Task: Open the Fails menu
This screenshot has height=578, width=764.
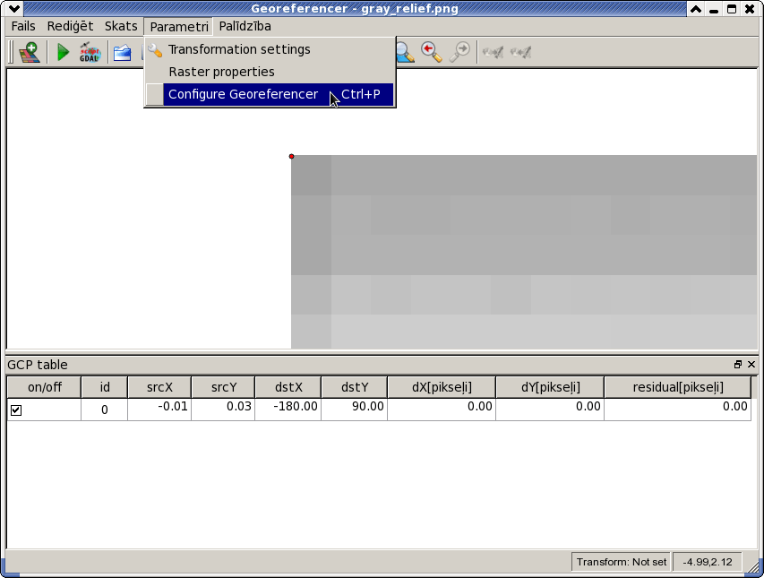Action: (x=23, y=26)
